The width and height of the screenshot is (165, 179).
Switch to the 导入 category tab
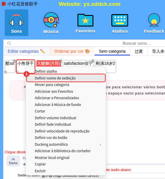tap(156, 51)
